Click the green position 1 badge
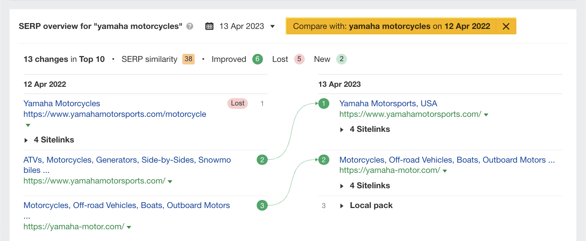 323,103
